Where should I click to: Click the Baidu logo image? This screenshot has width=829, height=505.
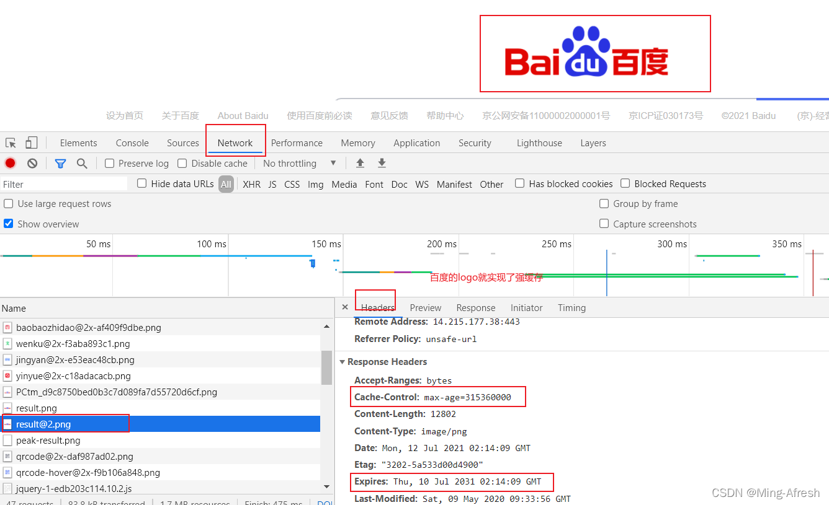point(586,52)
